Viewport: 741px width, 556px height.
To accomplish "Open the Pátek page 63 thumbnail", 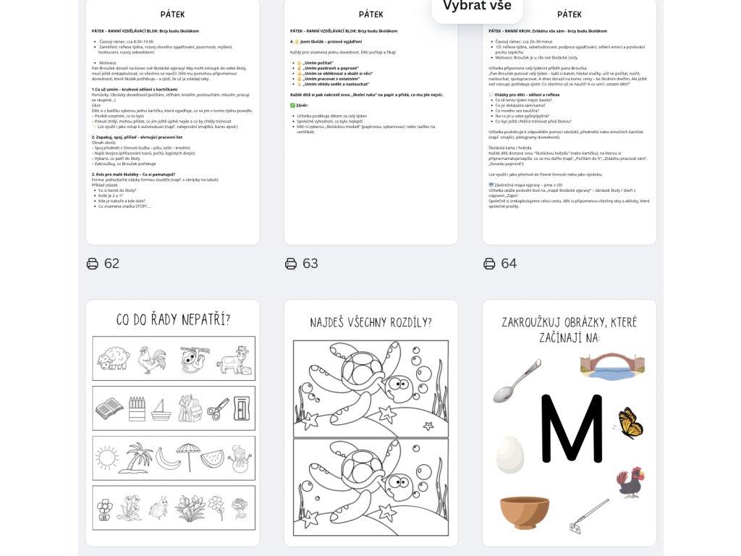I will [x=371, y=122].
